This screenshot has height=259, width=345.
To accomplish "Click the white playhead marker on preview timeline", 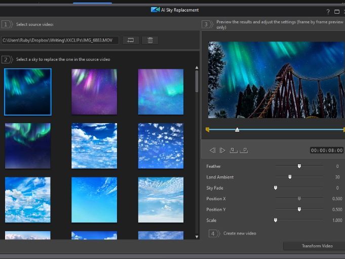I will pos(237,130).
